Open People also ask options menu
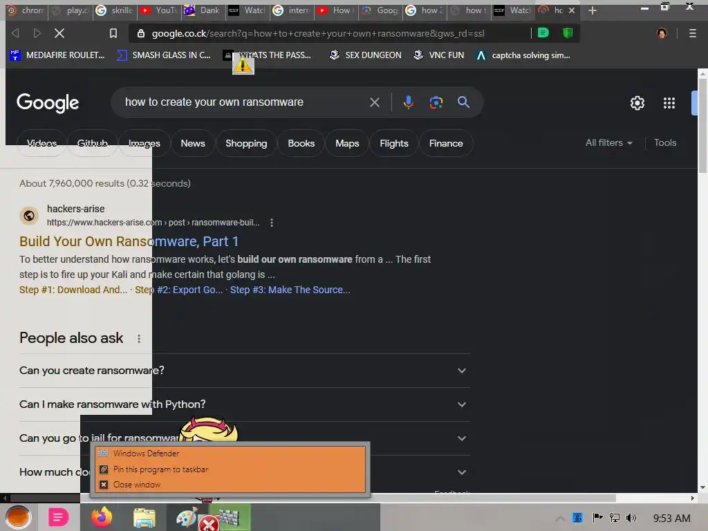The height and width of the screenshot is (531, 708). pos(138,339)
